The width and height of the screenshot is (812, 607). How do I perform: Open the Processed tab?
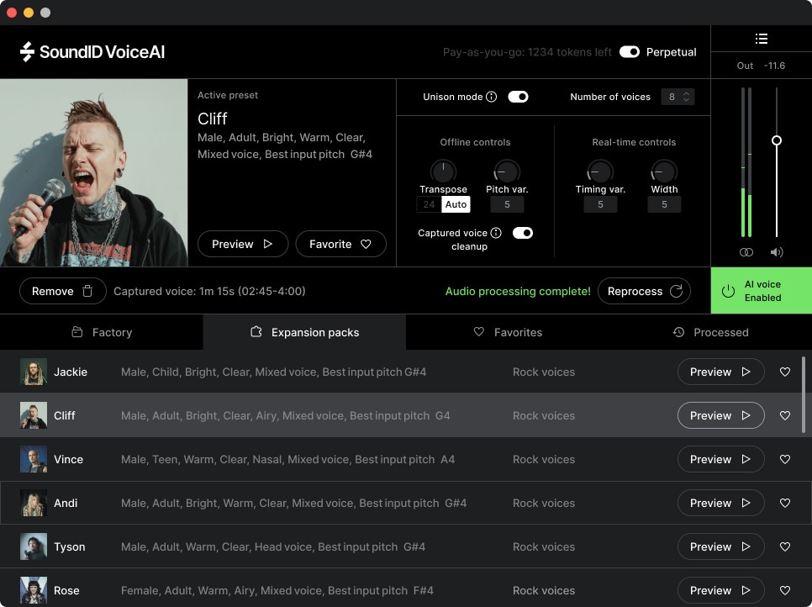point(710,332)
